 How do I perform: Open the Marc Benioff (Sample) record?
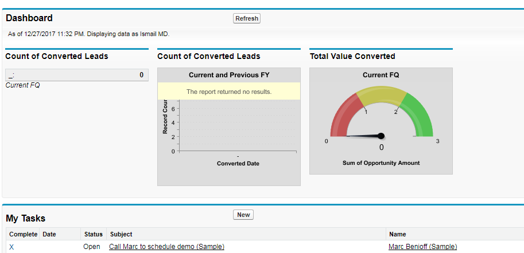[422, 247]
